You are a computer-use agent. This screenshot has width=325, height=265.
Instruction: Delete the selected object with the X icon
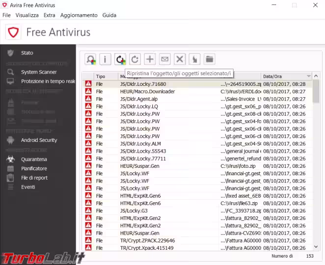coord(180,59)
